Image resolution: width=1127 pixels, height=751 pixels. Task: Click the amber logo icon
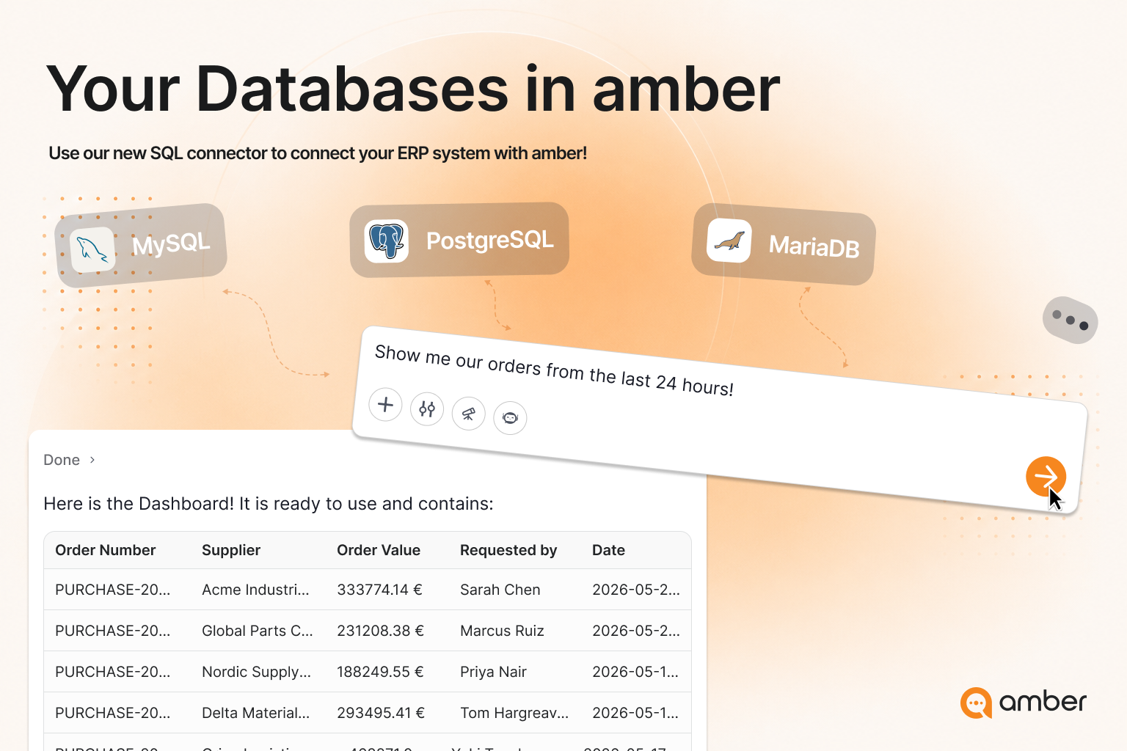(x=976, y=703)
